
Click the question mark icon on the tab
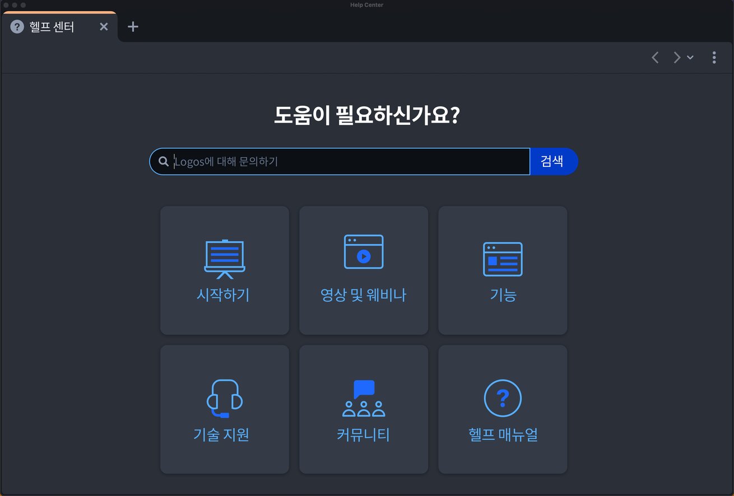click(x=17, y=26)
